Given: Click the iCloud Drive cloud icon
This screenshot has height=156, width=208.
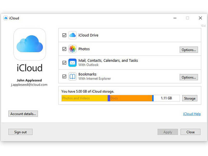Looking at the screenshot, I should (x=72, y=35).
